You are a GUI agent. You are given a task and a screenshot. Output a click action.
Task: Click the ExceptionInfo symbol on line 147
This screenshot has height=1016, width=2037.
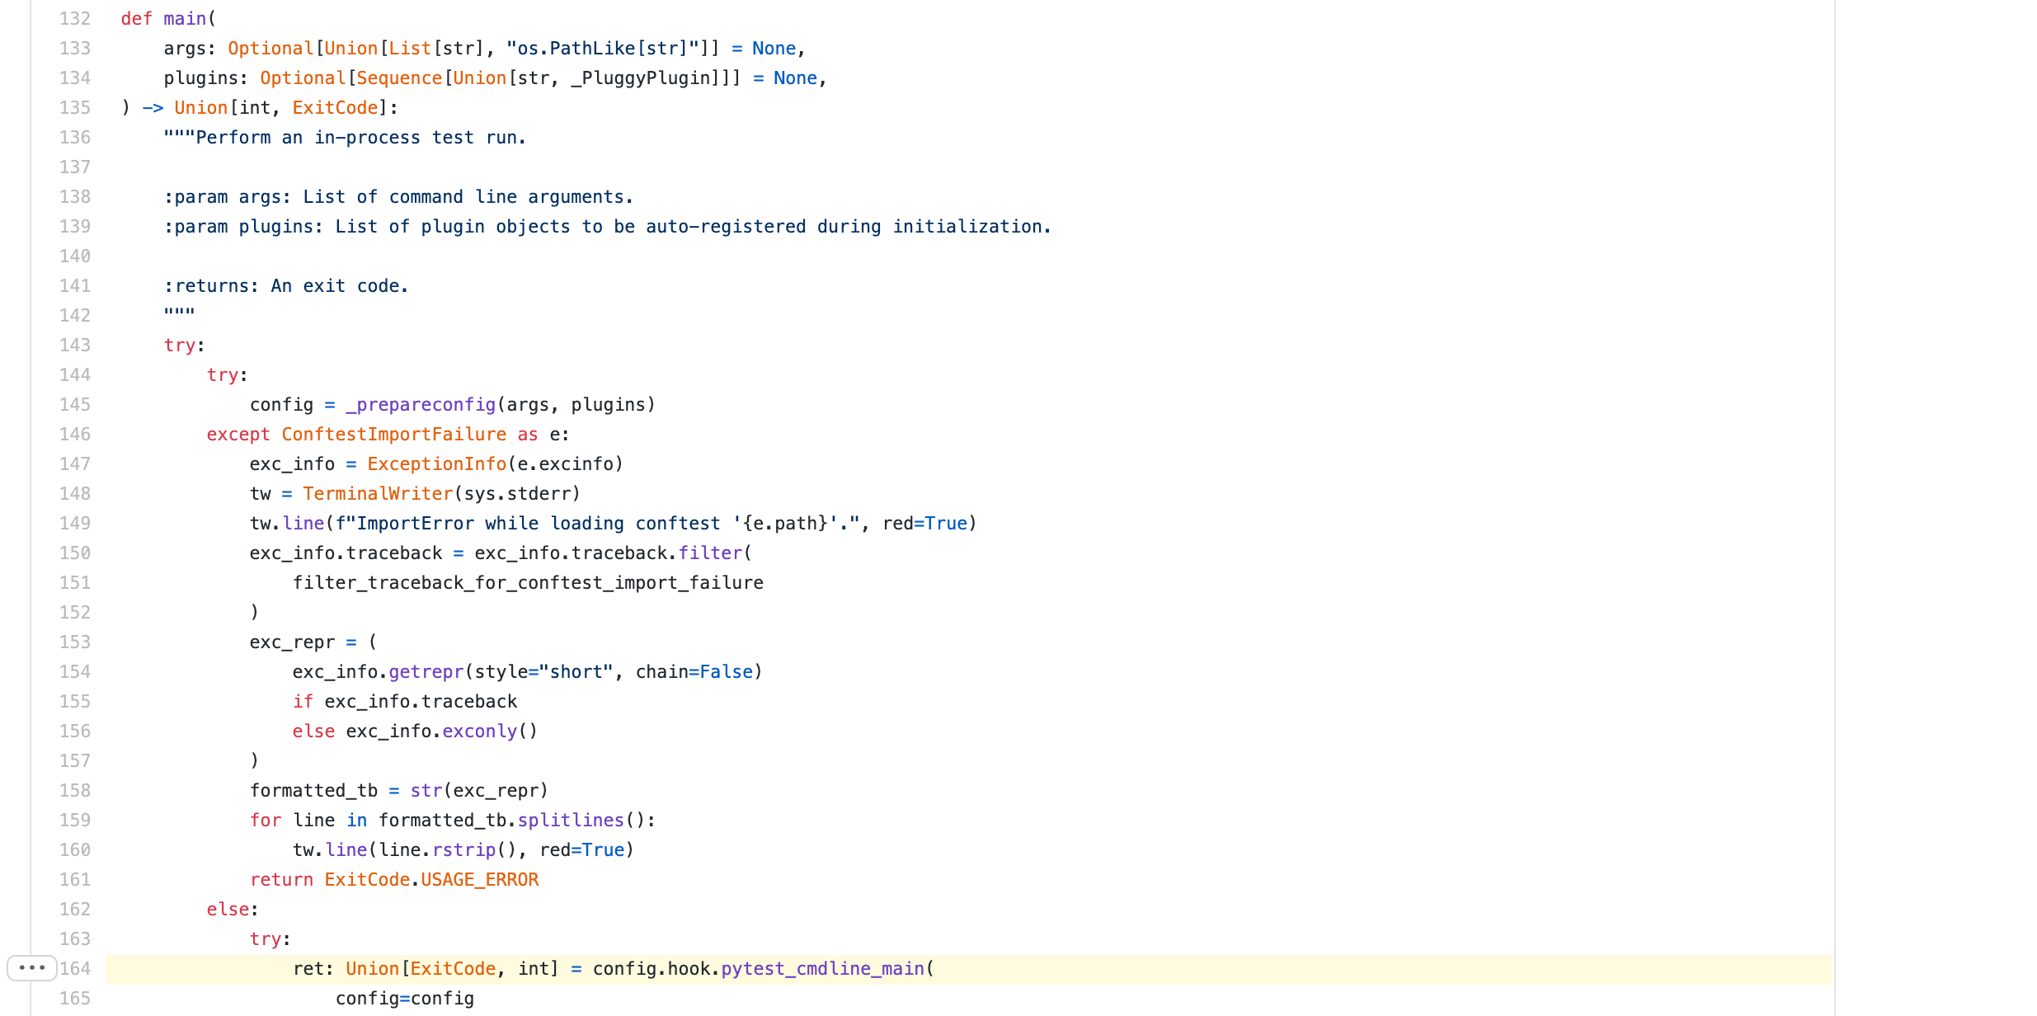tap(436, 463)
